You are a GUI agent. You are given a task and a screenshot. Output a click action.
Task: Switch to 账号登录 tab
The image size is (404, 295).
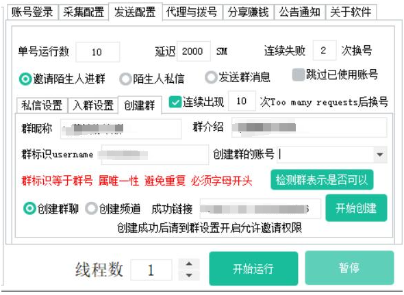32,12
